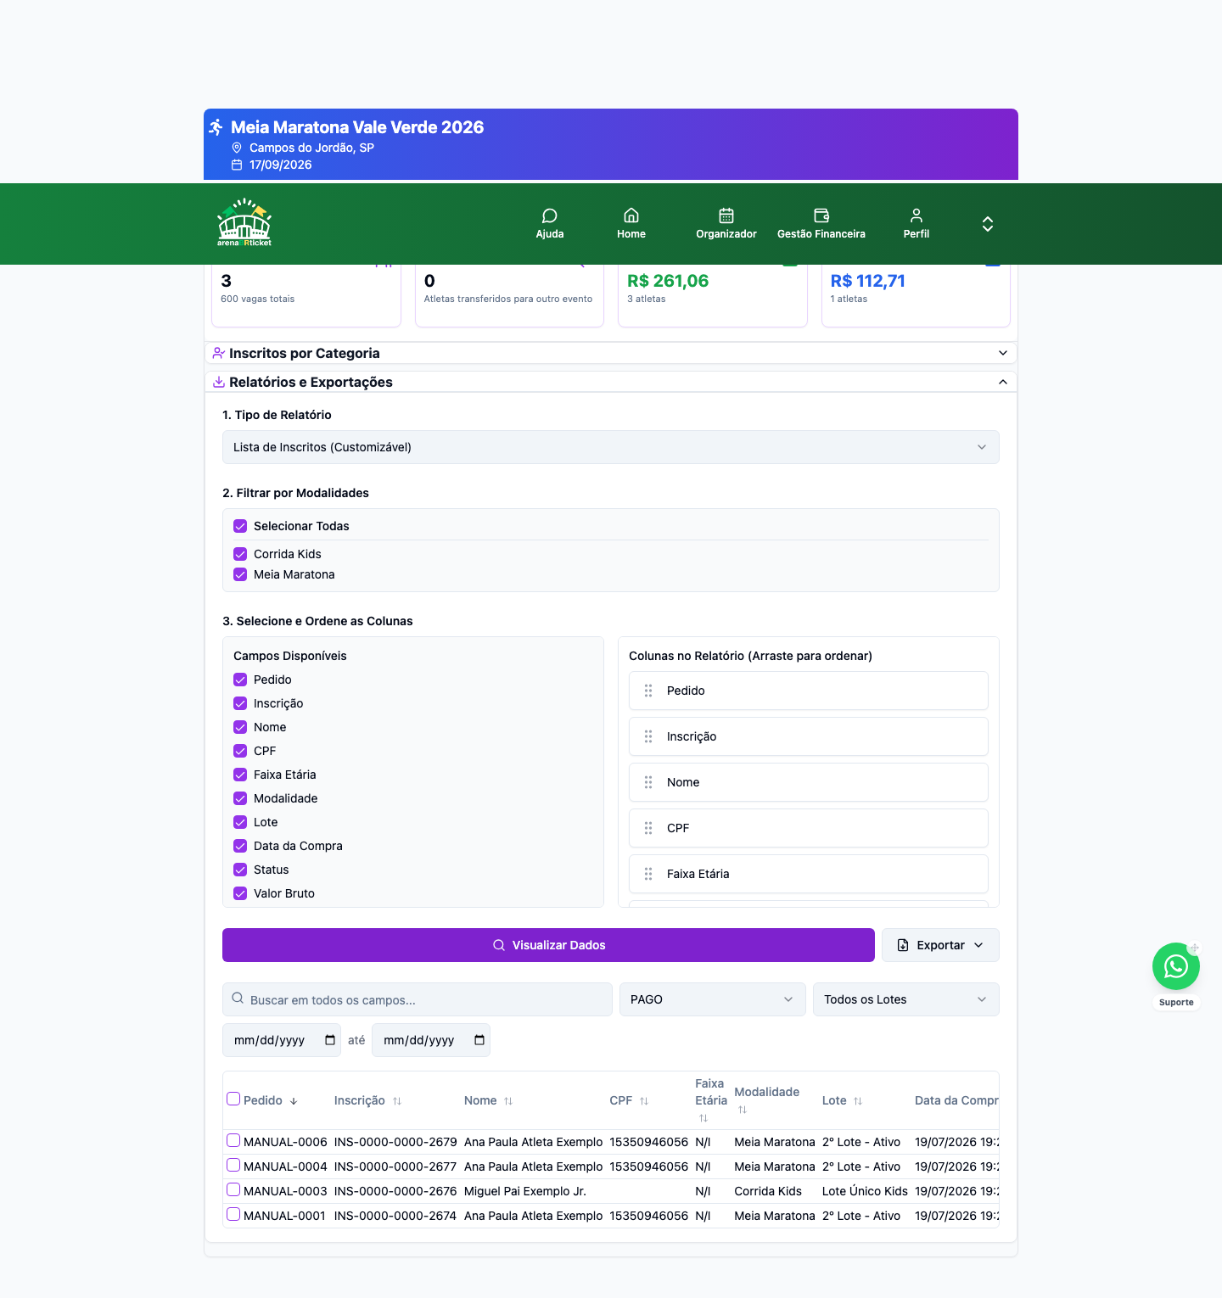Click the drag handle for Pedido column

tap(648, 691)
